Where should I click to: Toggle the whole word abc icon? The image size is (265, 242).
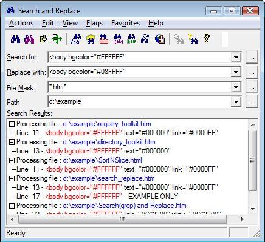(104, 39)
